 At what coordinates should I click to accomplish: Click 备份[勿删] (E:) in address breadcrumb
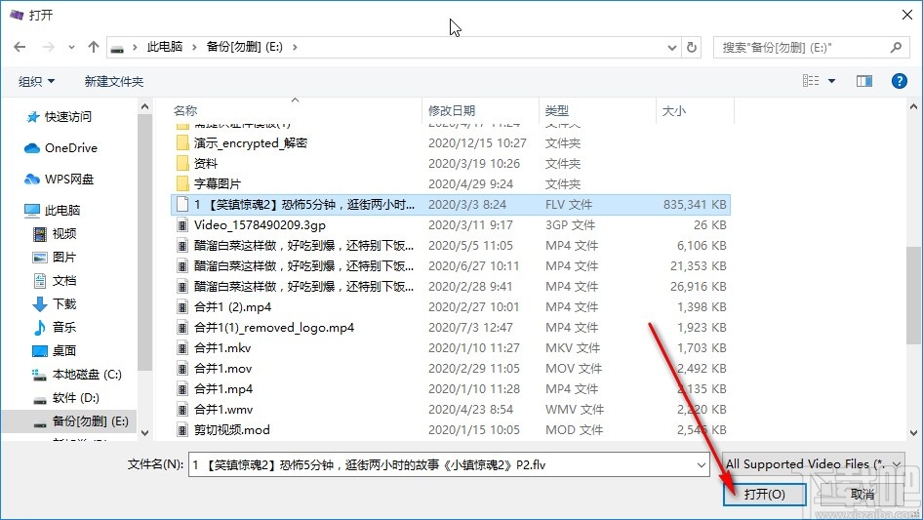coord(244,47)
